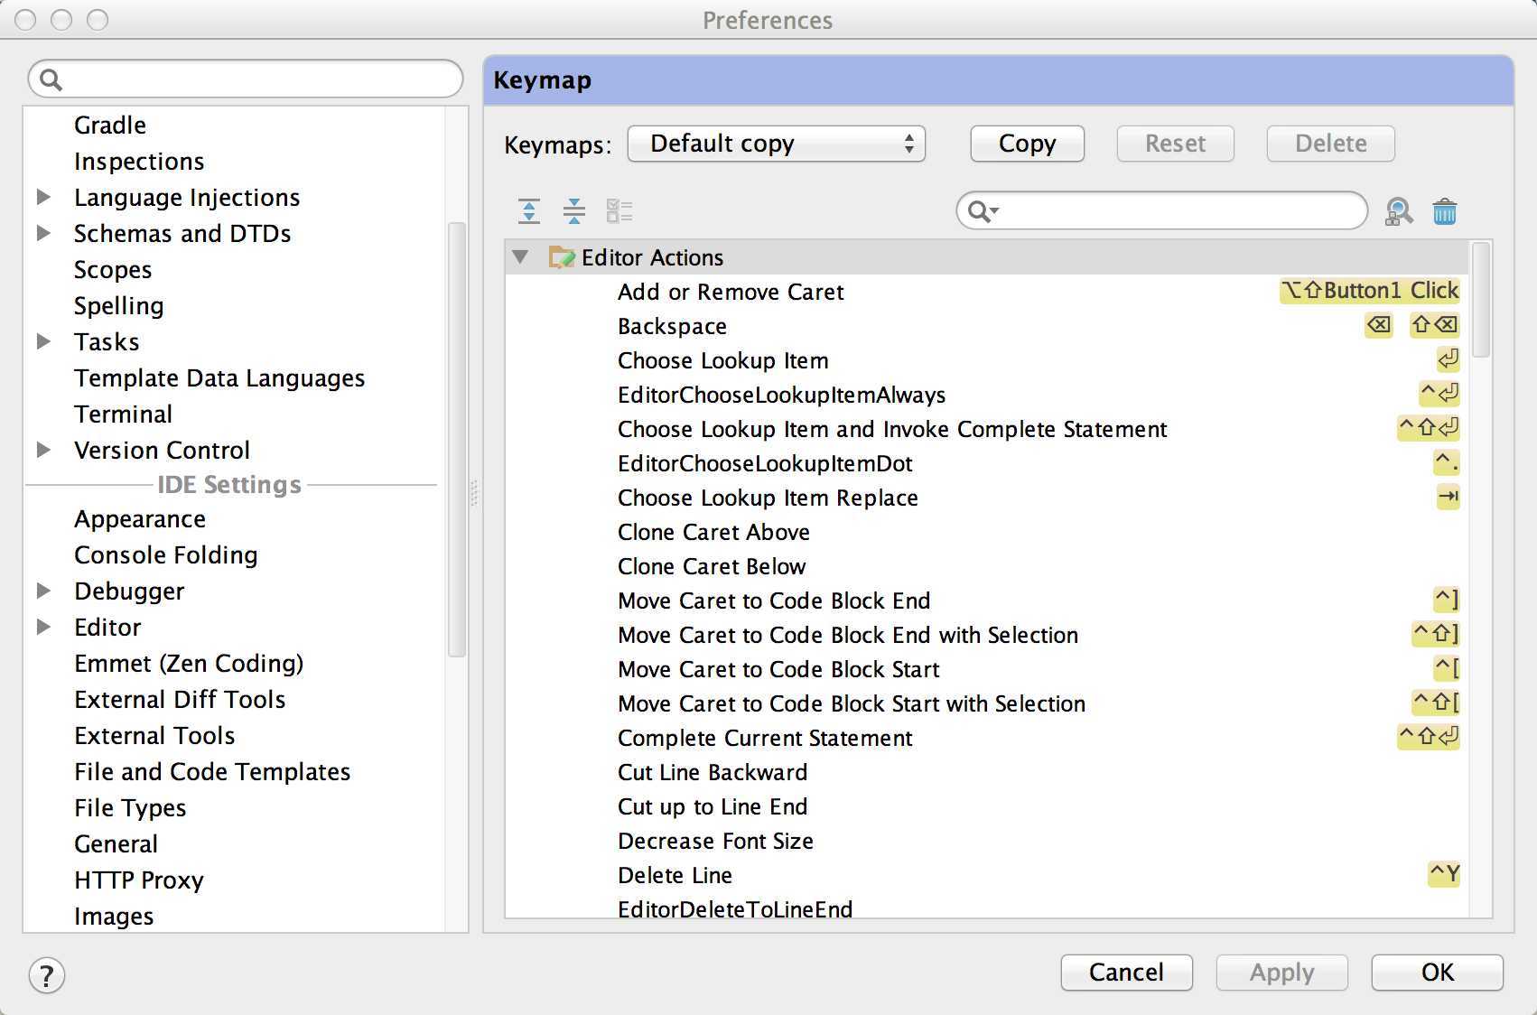Expand Schemas and DTDs node
Image resolution: width=1537 pixels, height=1015 pixels.
pyautogui.click(x=43, y=233)
